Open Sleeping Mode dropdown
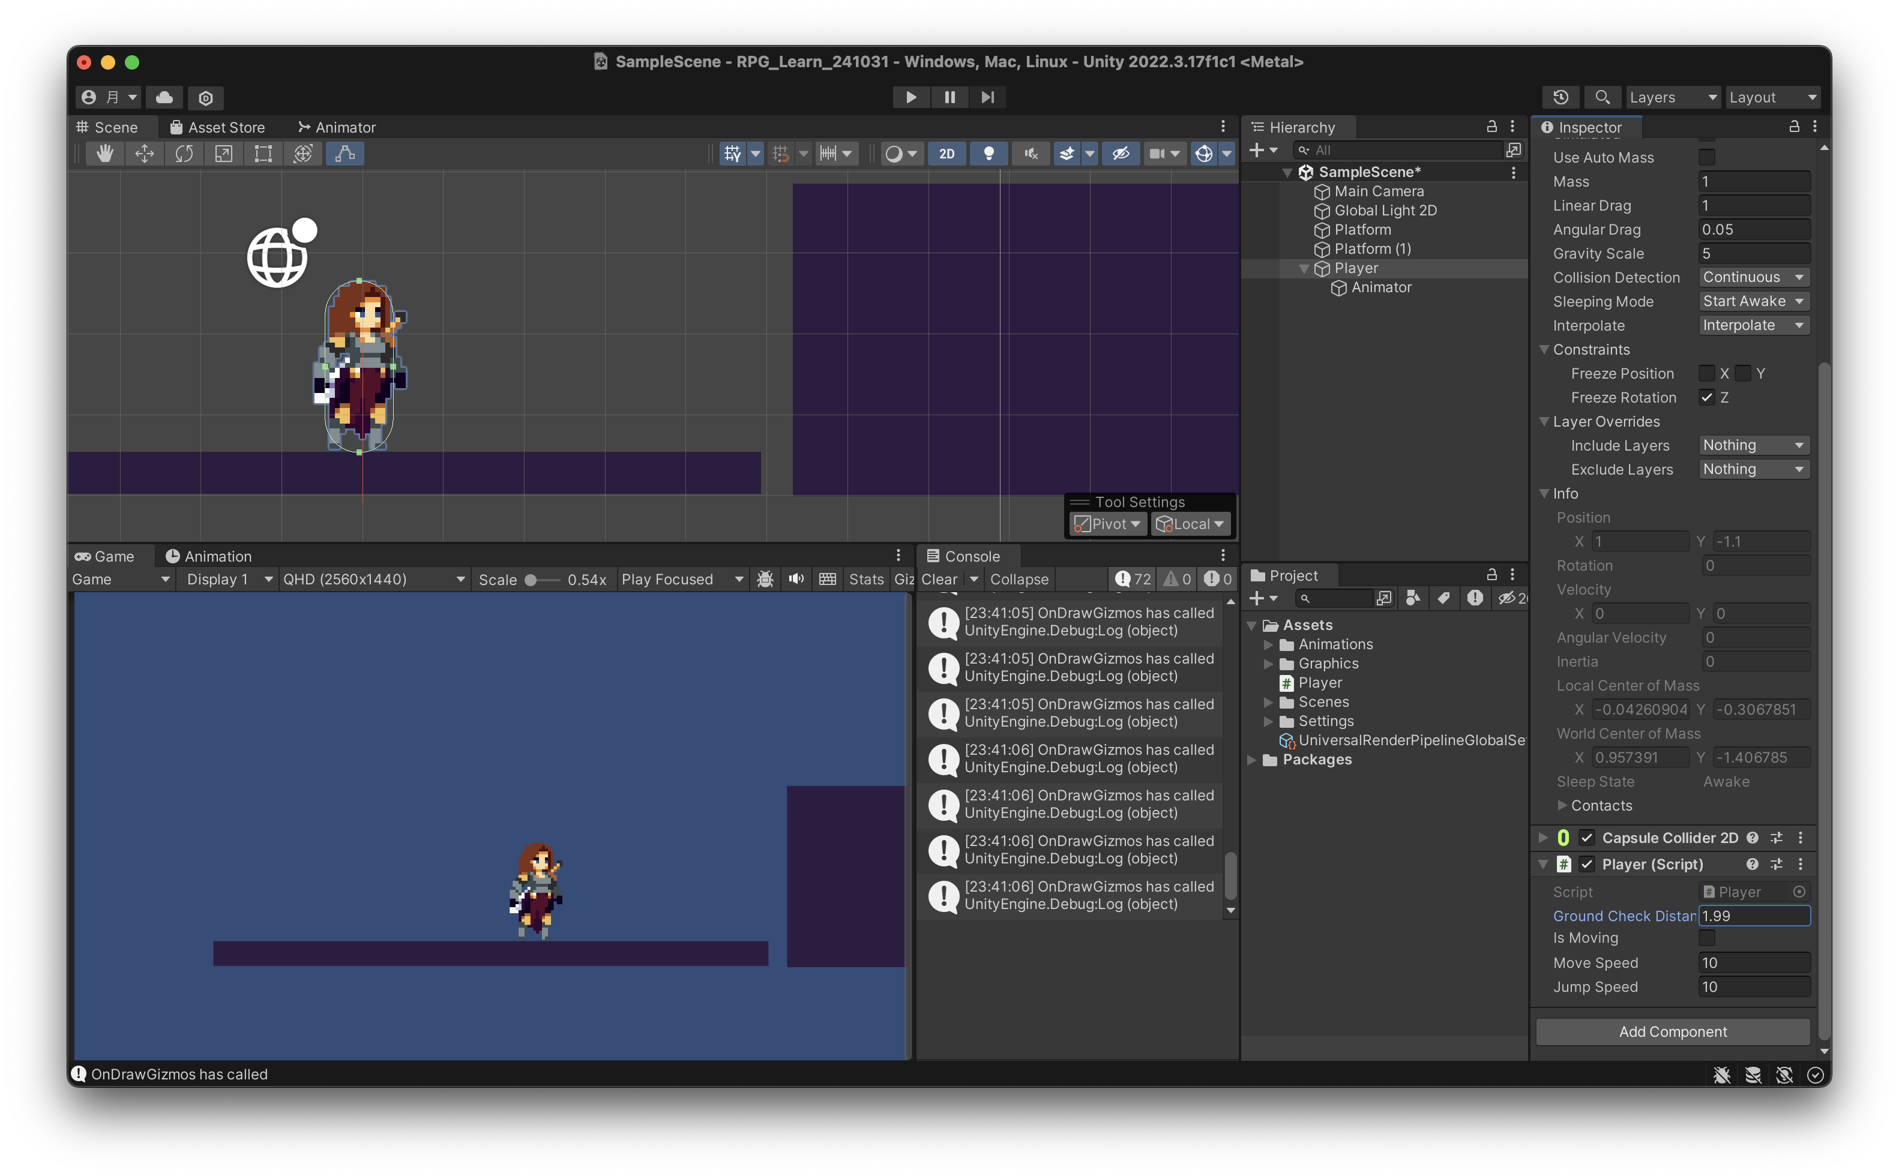Image resolution: width=1899 pixels, height=1176 pixels. 1754,301
